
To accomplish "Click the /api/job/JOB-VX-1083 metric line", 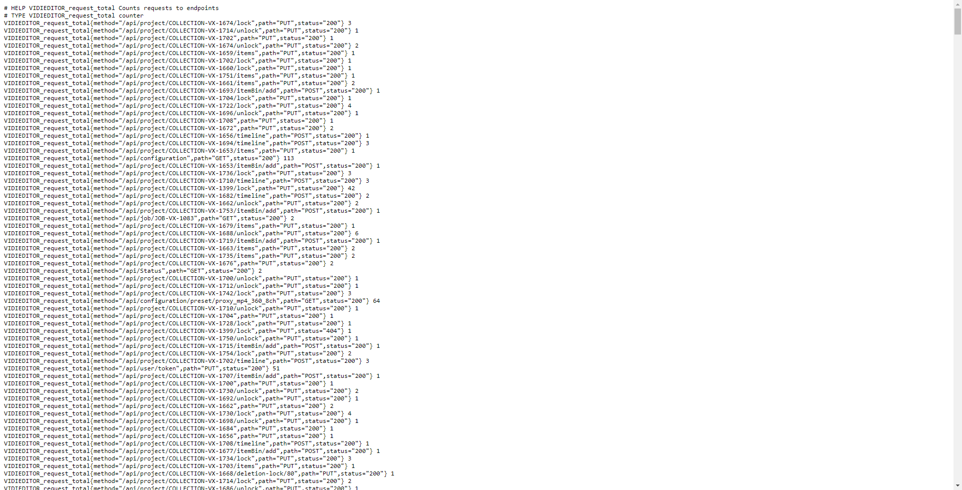I will [149, 218].
